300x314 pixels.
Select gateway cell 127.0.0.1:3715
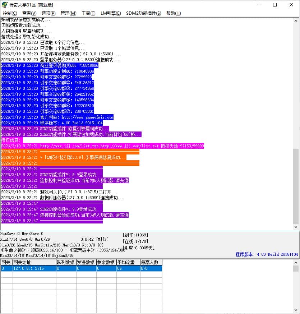click(x=34, y=268)
